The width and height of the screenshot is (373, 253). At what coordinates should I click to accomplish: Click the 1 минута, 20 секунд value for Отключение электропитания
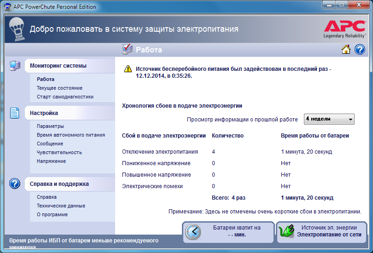306,152
